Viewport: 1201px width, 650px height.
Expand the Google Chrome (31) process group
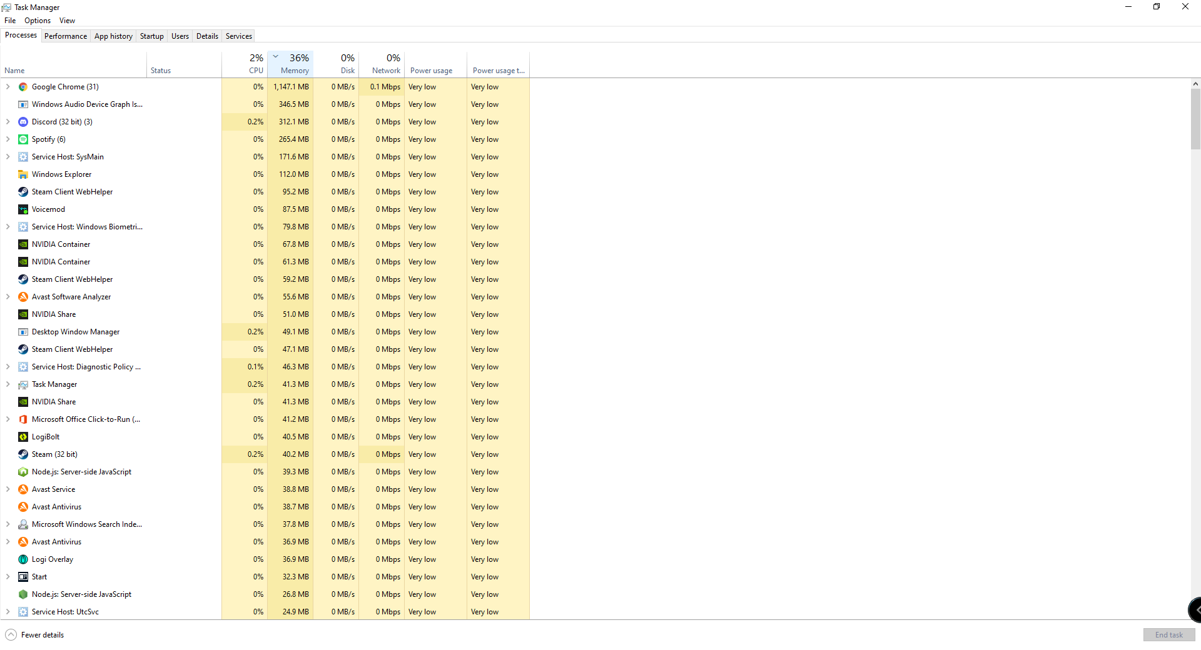(8, 87)
